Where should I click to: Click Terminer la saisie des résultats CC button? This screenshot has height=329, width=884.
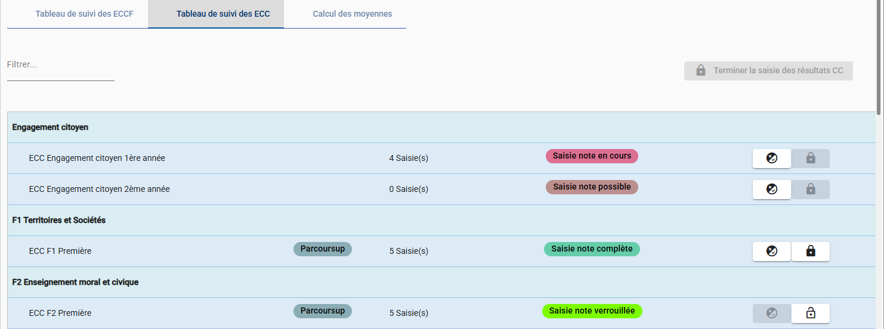pyautogui.click(x=768, y=71)
